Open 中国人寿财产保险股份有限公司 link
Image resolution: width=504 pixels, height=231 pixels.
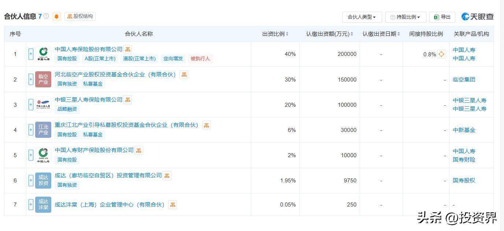point(94,150)
